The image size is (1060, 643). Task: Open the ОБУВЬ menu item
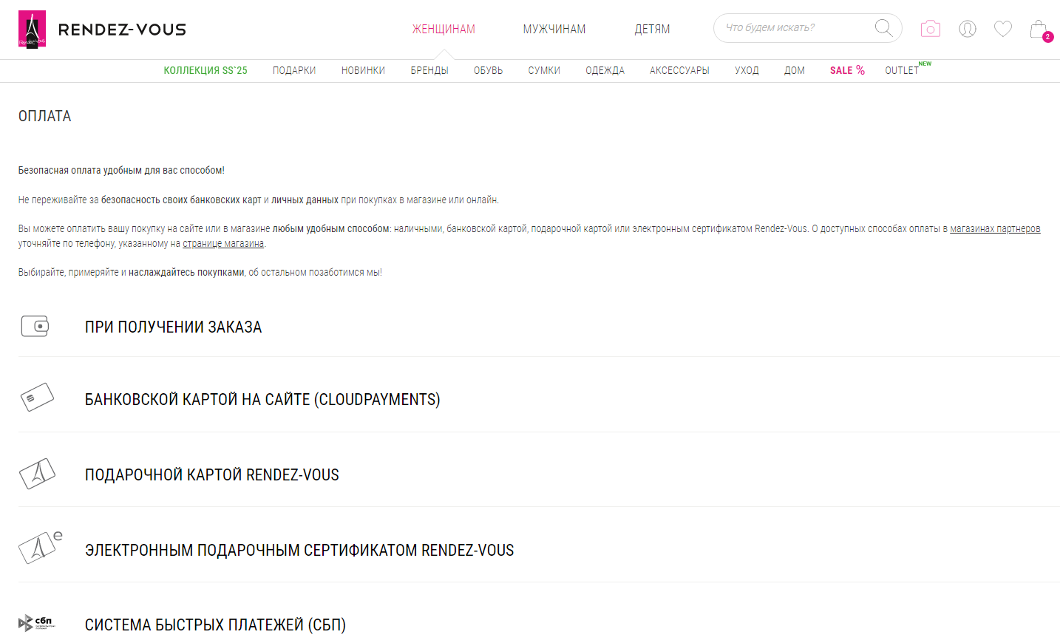tap(488, 70)
